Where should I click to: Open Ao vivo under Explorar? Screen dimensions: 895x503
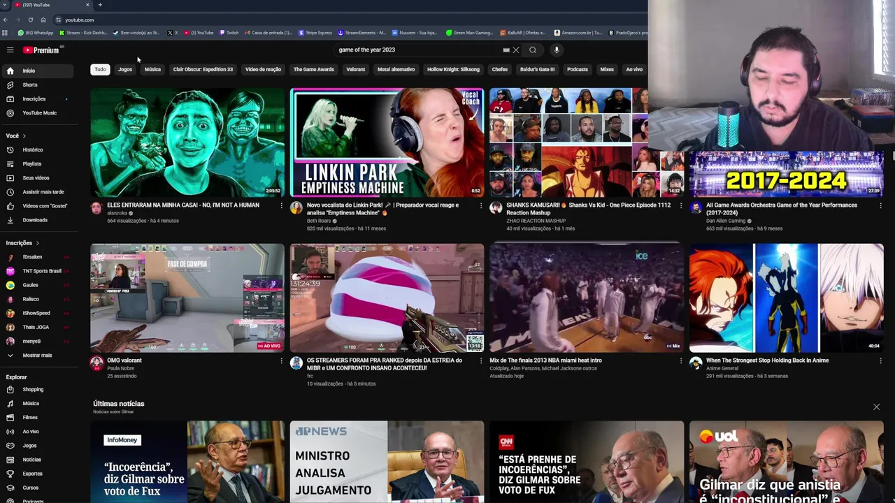click(x=37, y=431)
